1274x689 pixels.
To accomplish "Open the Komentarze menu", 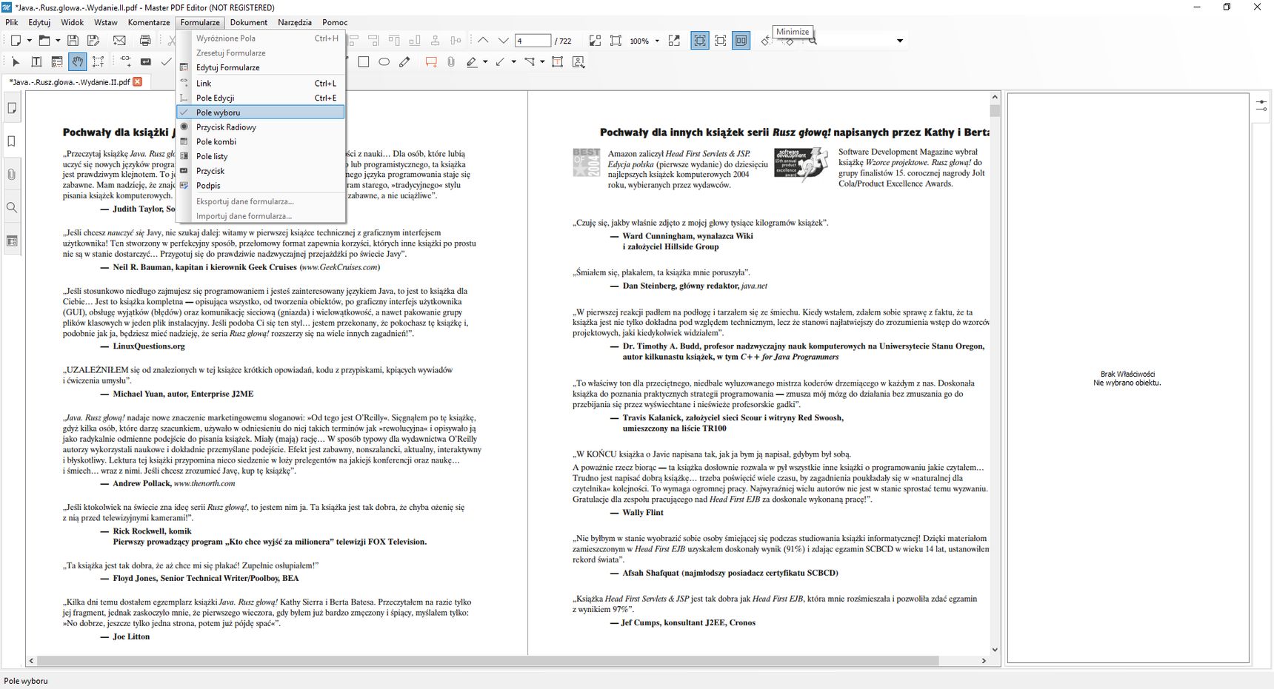I will click(149, 22).
